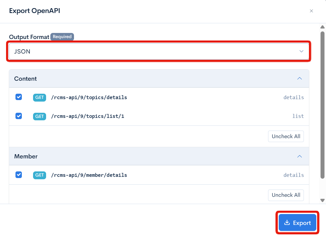The image size is (326, 237).
Task: Click the Content section header
Action: pos(25,79)
